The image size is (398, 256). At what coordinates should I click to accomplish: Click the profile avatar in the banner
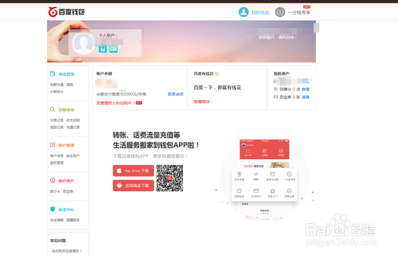tap(83, 43)
